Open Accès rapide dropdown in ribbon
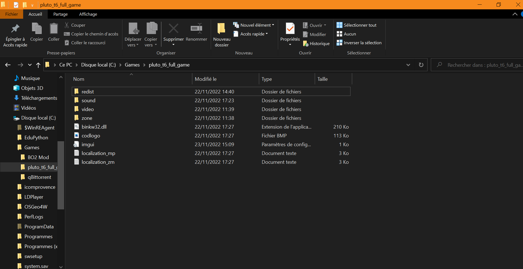Image resolution: width=523 pixels, height=269 pixels. (x=250, y=34)
